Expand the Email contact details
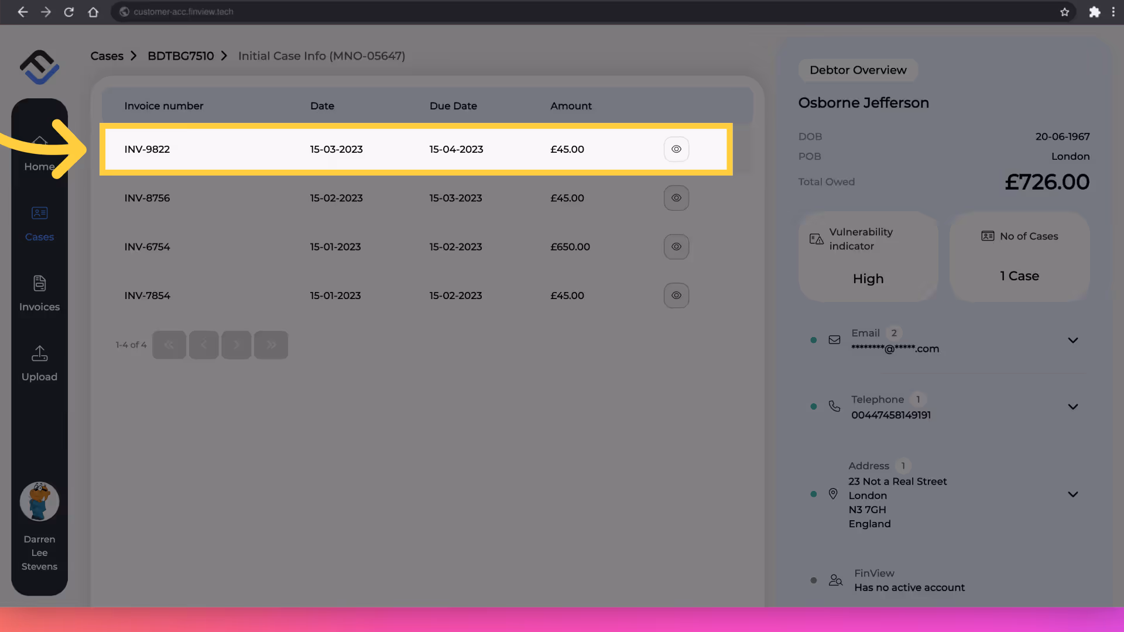Viewport: 1124px width, 632px height. click(x=1072, y=341)
